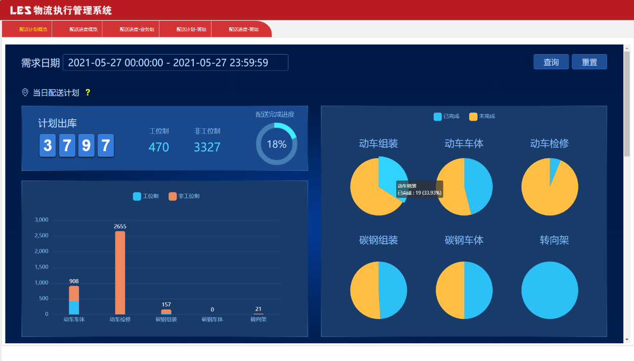Click the 18% delivery progress ring
This screenshot has width=634, height=361.
(276, 144)
